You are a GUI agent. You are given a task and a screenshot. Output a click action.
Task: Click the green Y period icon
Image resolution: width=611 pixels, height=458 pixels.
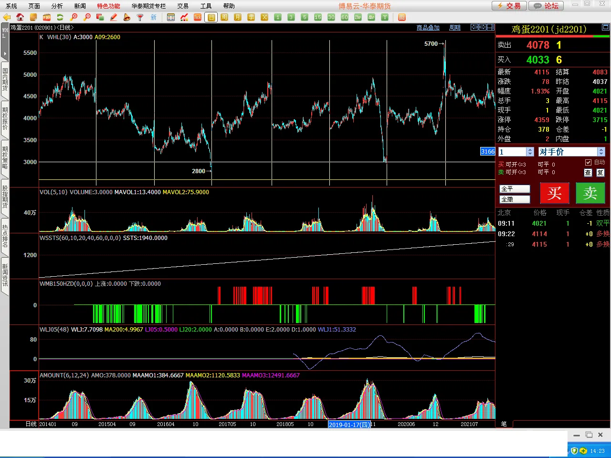(x=385, y=17)
